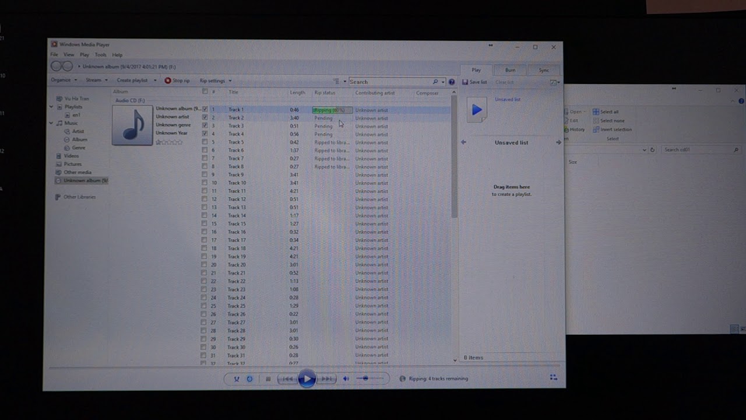Click the Select none icon in Explorer

click(x=596, y=121)
